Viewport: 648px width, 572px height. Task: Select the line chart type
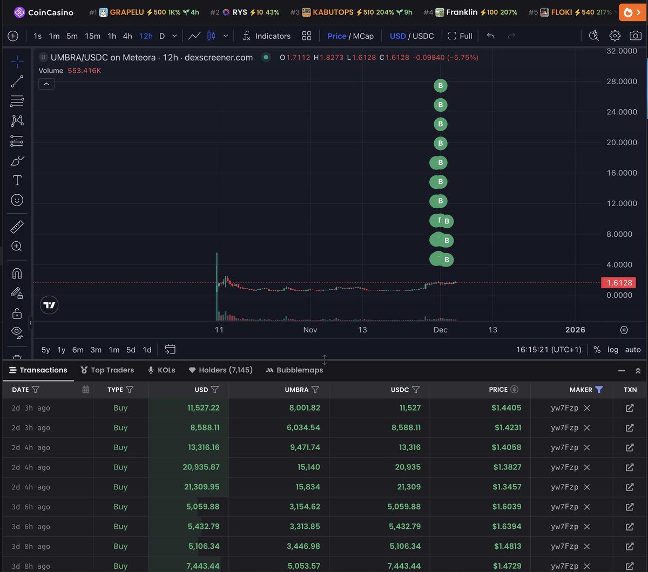click(194, 36)
